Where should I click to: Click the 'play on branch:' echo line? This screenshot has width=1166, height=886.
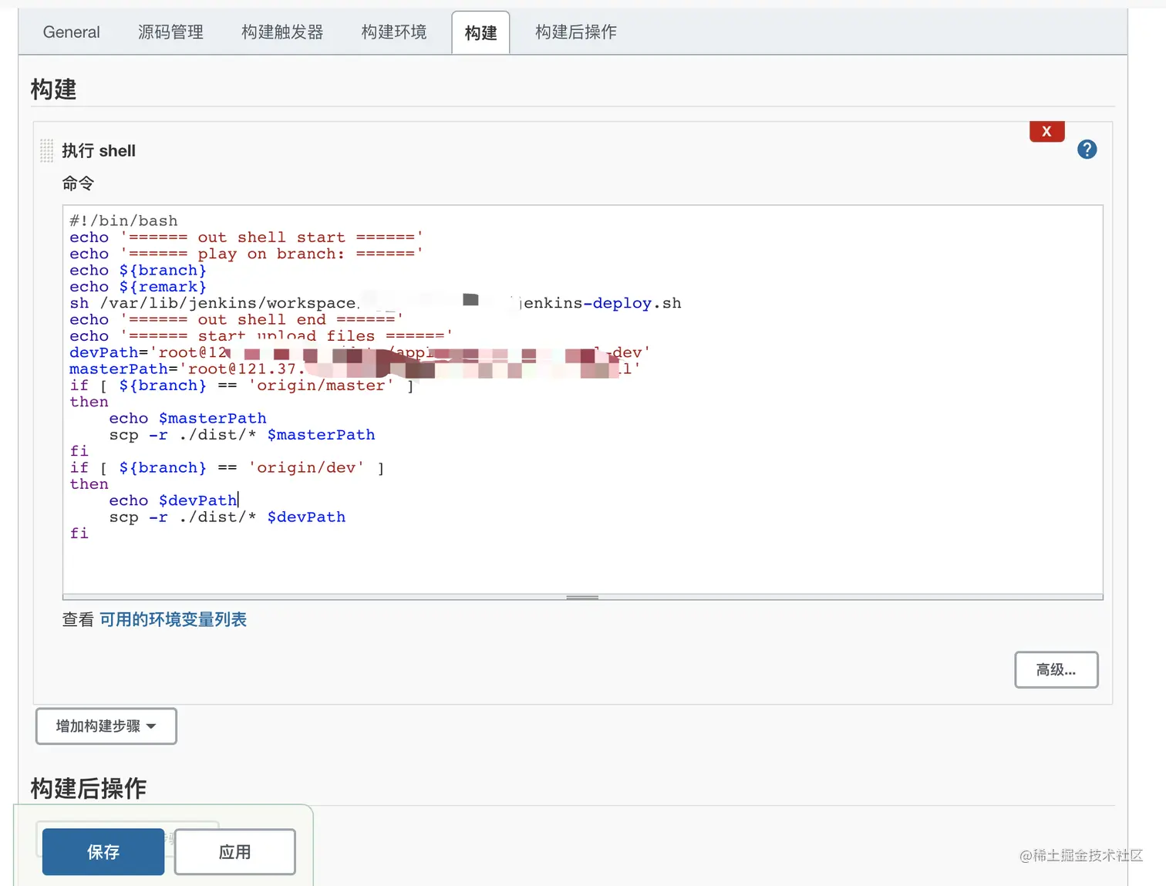(246, 254)
